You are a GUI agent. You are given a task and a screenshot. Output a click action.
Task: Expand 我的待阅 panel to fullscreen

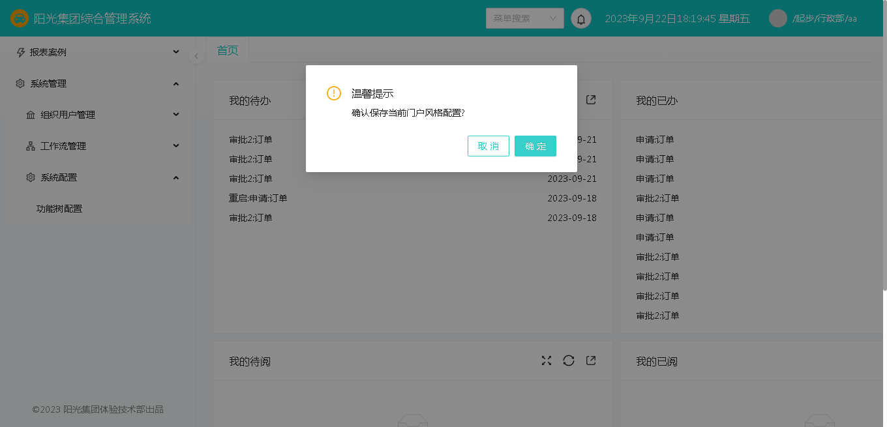[x=547, y=361]
